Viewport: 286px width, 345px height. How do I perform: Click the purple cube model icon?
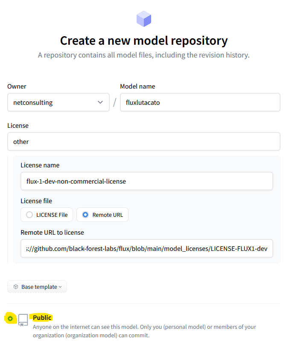[x=144, y=19]
